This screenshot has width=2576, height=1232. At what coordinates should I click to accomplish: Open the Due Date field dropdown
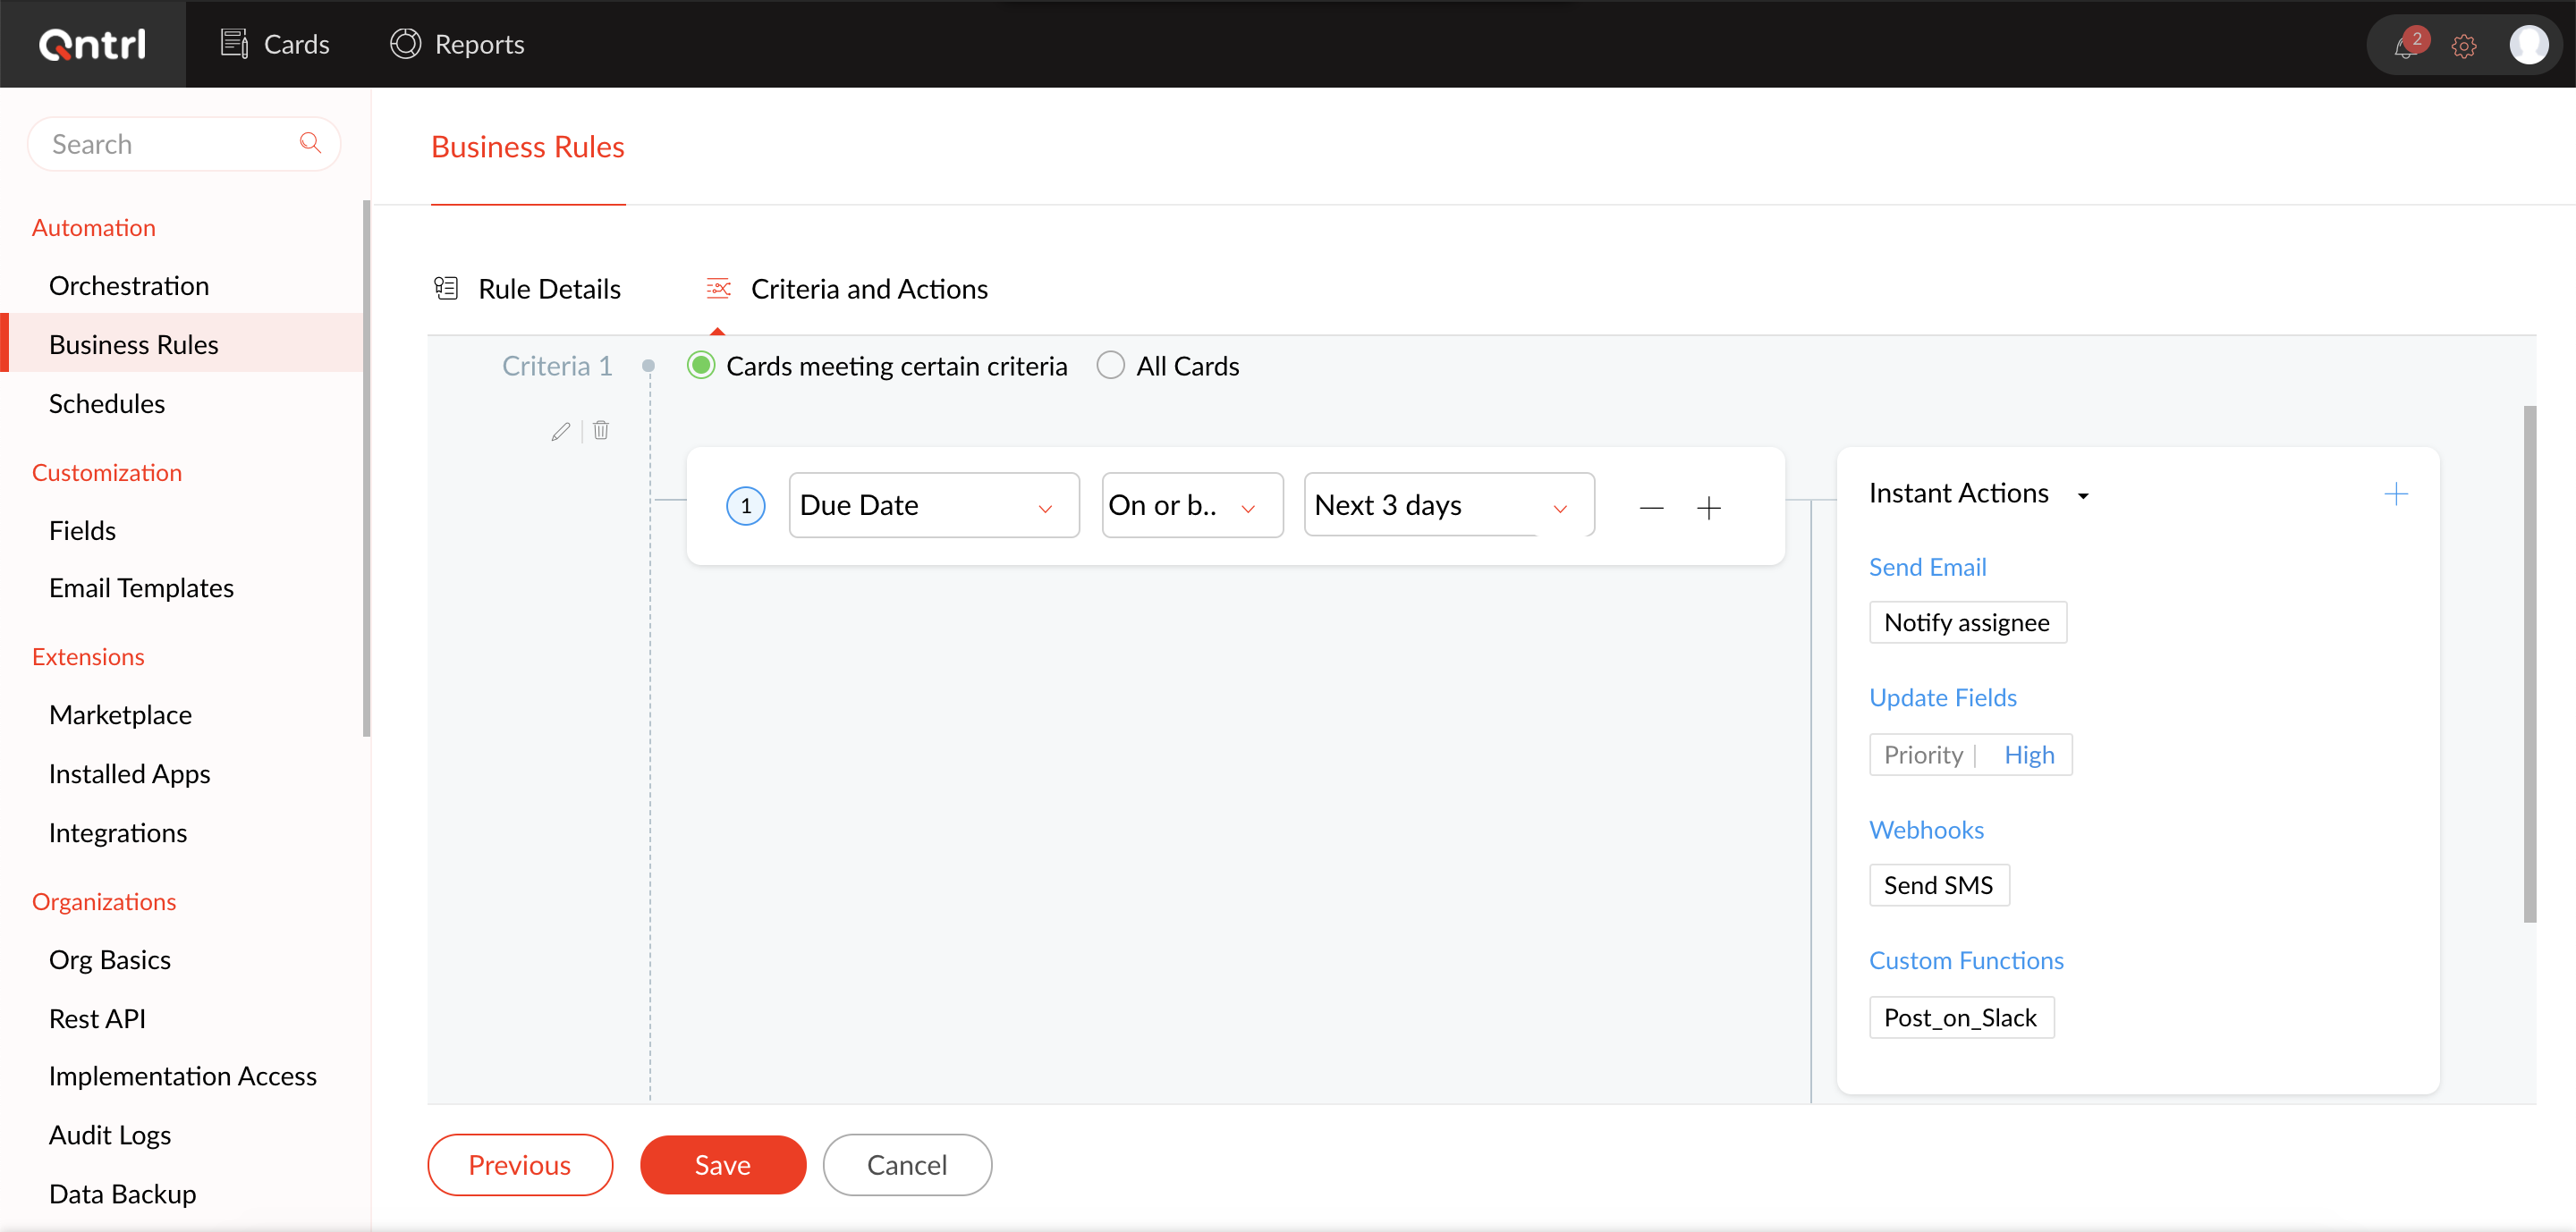pos(934,506)
